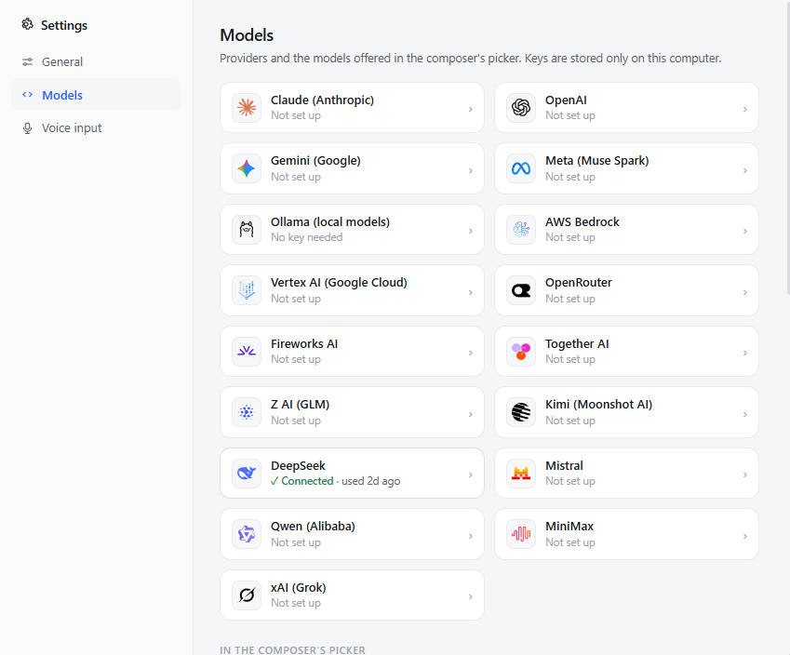The image size is (790, 655).
Task: Click the 'No key needed' status text
Action: [x=307, y=237]
